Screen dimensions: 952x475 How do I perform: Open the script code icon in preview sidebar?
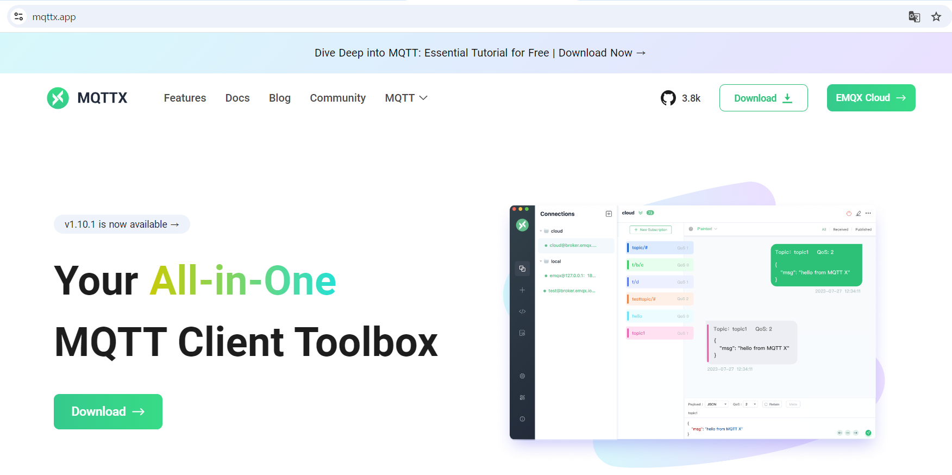pyautogui.click(x=522, y=311)
